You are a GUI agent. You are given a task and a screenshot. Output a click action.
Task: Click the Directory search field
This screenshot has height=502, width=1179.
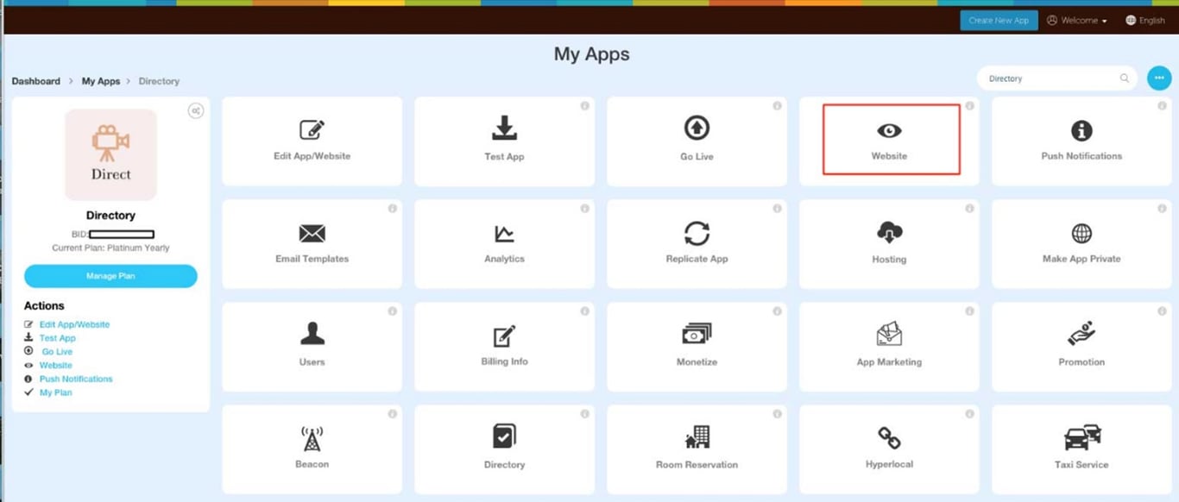(1049, 78)
